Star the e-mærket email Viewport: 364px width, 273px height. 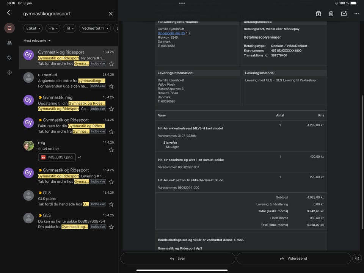(111, 86)
